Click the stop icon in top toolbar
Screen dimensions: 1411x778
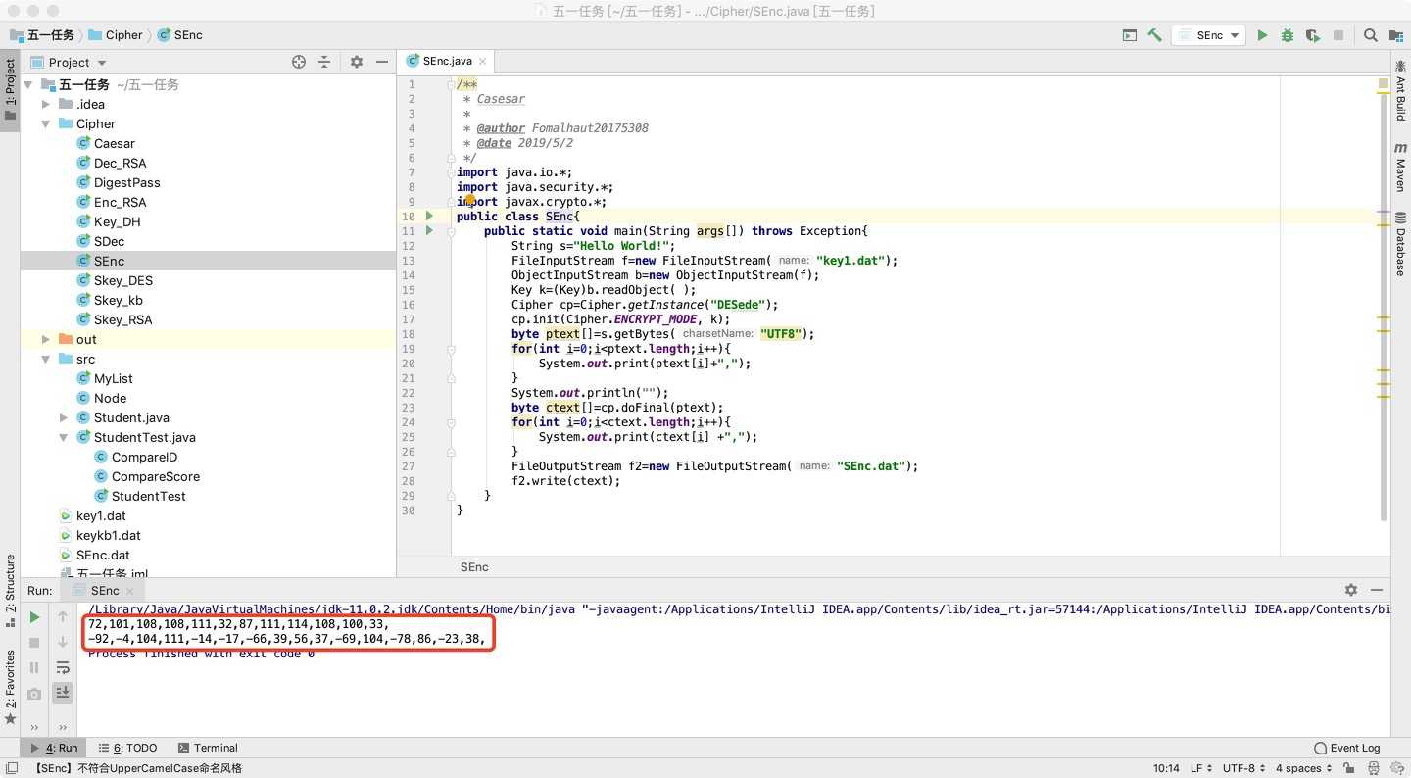1338,35
